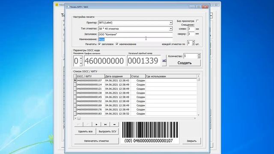Go to first record navigator button
This screenshot has height=154, width=274.
point(79,124)
